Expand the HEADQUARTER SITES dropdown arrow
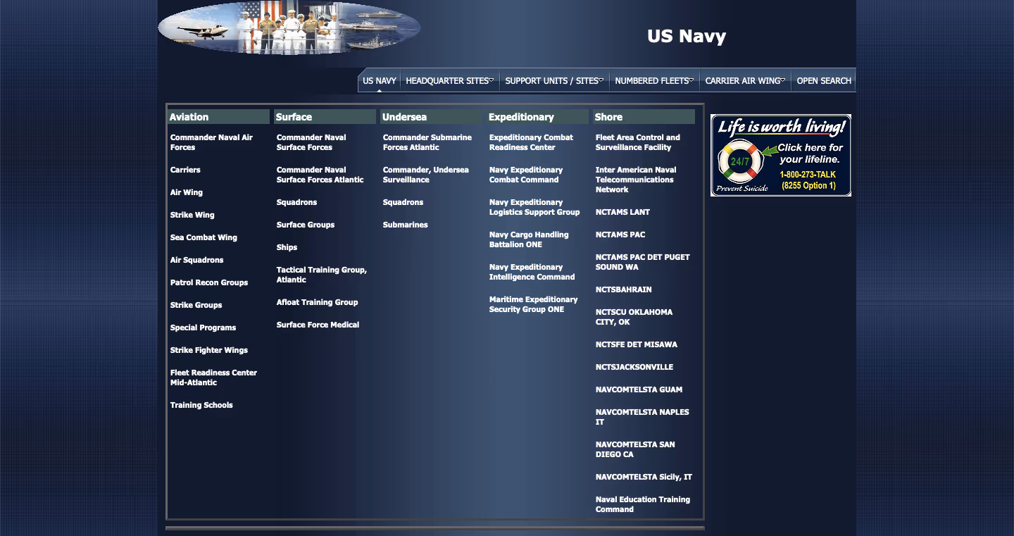Image resolution: width=1014 pixels, height=536 pixels. 492,80
